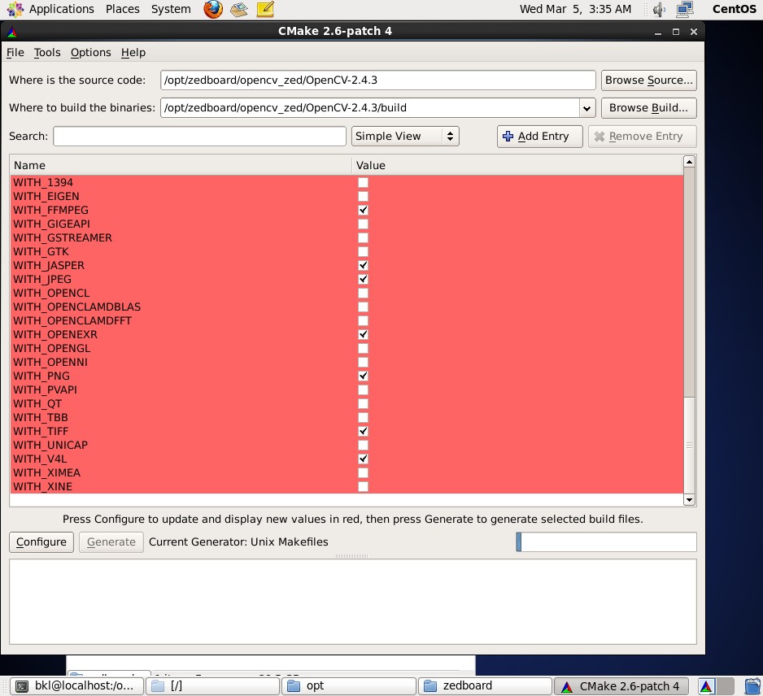Click the scroll up arrow of options list
The height and width of the screenshot is (696, 763).
(x=689, y=162)
